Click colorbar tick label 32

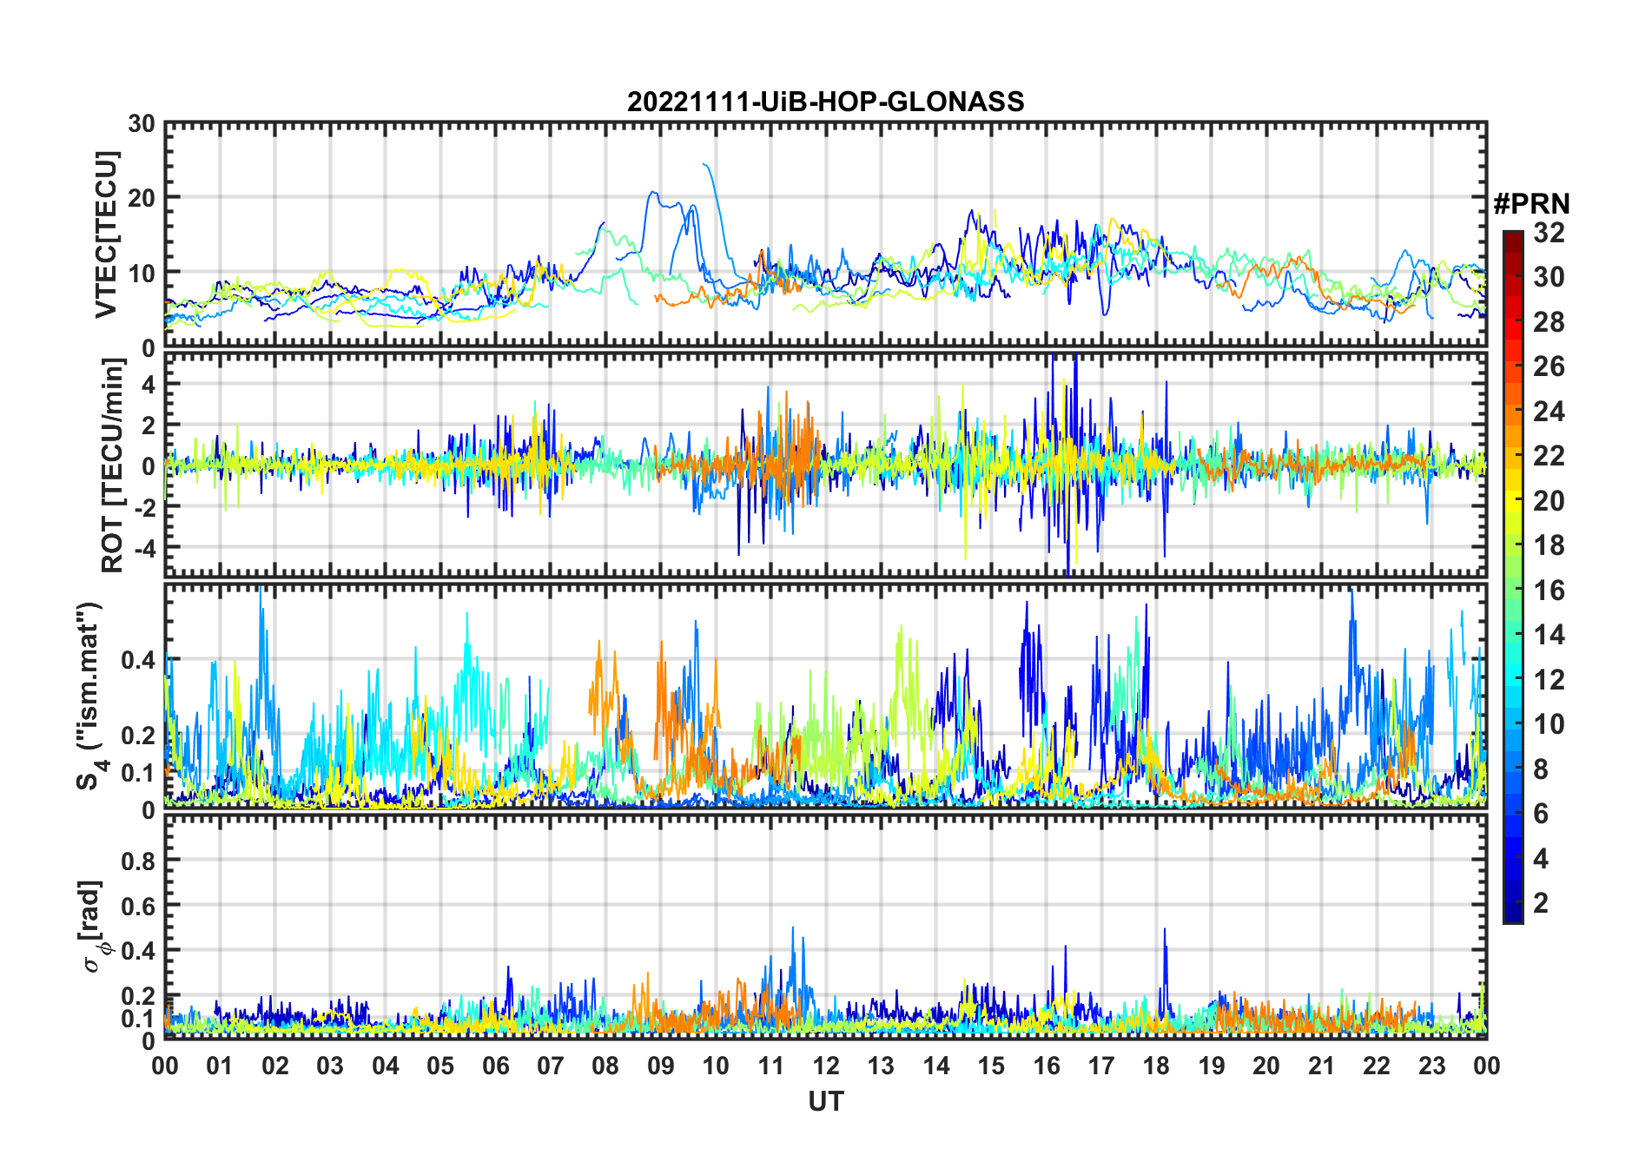click(x=1549, y=233)
